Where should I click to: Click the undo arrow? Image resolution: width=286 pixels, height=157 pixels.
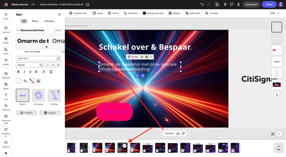(x=202, y=4)
